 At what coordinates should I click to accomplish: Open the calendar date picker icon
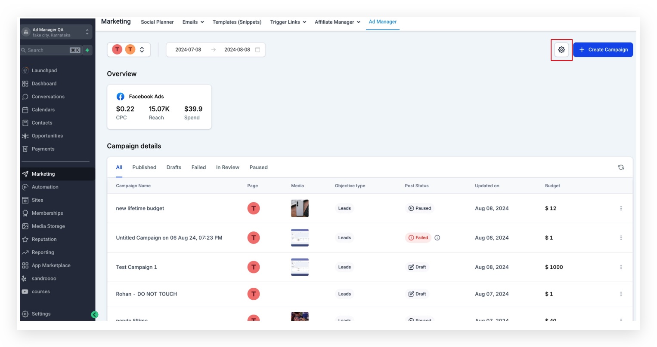[x=257, y=50]
